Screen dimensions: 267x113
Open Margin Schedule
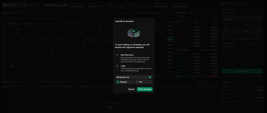pos(155,13)
